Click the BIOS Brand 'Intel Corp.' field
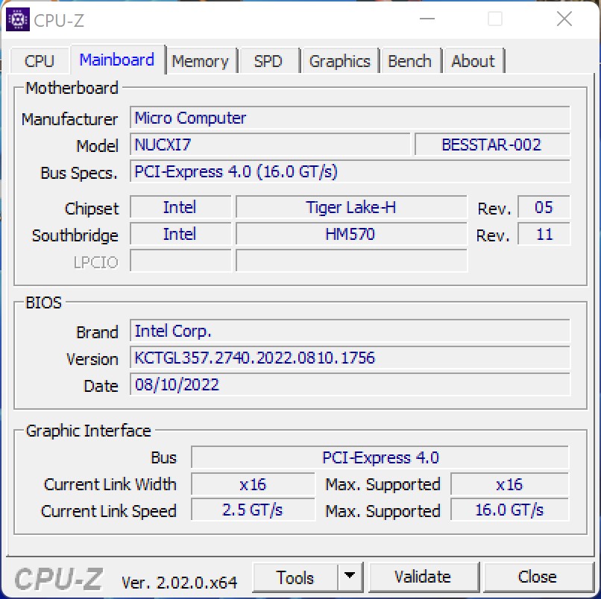The image size is (601, 599). click(350, 331)
